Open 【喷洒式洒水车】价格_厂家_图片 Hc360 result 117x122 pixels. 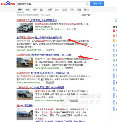tap(40, 88)
